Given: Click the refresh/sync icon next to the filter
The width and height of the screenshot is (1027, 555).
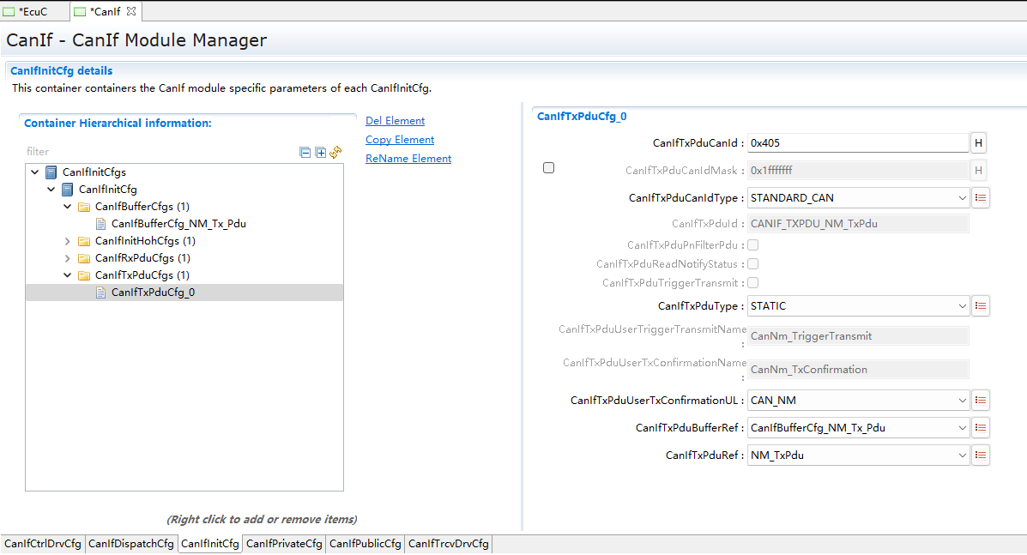Looking at the screenshot, I should [x=335, y=152].
